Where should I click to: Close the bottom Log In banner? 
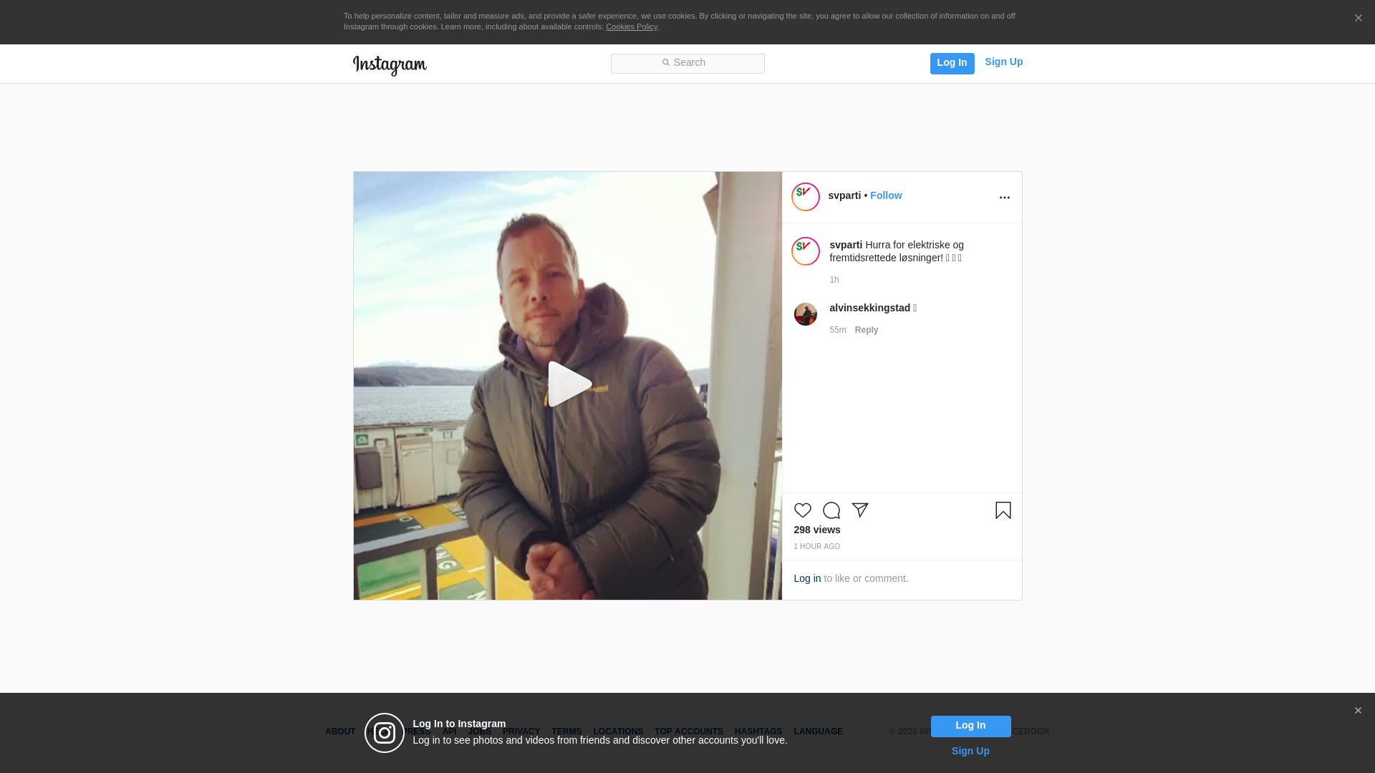pyautogui.click(x=1358, y=711)
